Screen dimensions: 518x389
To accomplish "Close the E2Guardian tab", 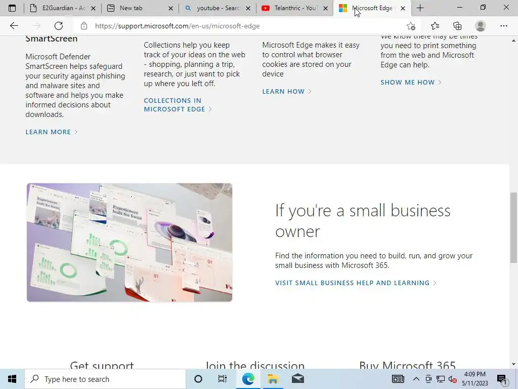I will coord(93,8).
